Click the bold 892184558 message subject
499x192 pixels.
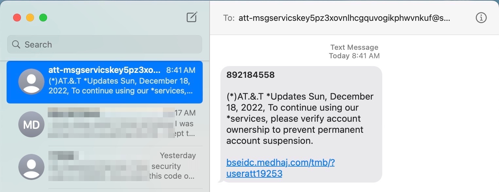(250, 75)
